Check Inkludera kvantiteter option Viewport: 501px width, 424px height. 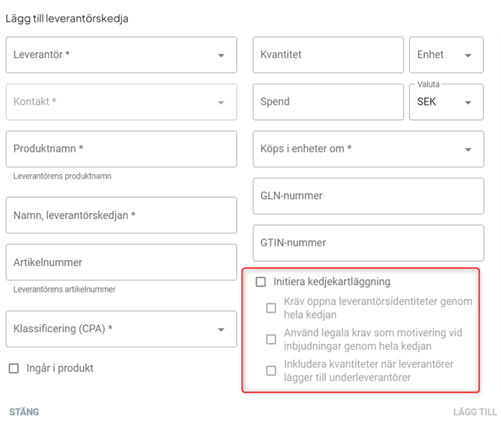[271, 371]
